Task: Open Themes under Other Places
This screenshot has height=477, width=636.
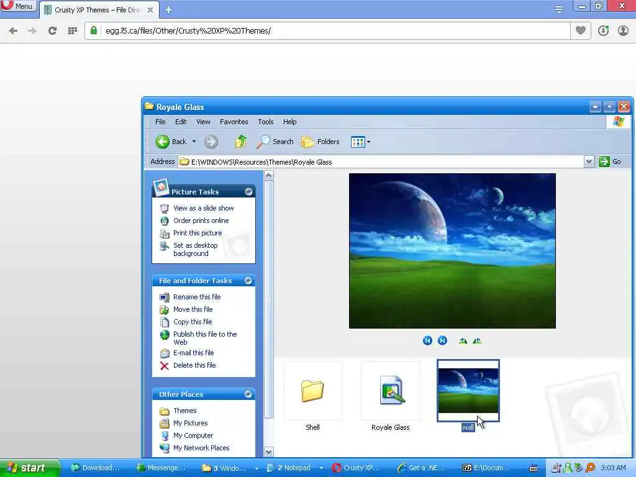Action: click(x=184, y=411)
